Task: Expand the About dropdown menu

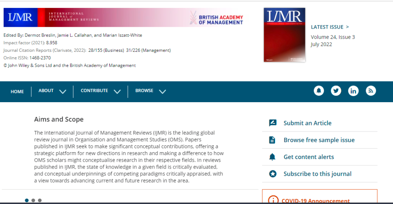Action: [52, 91]
